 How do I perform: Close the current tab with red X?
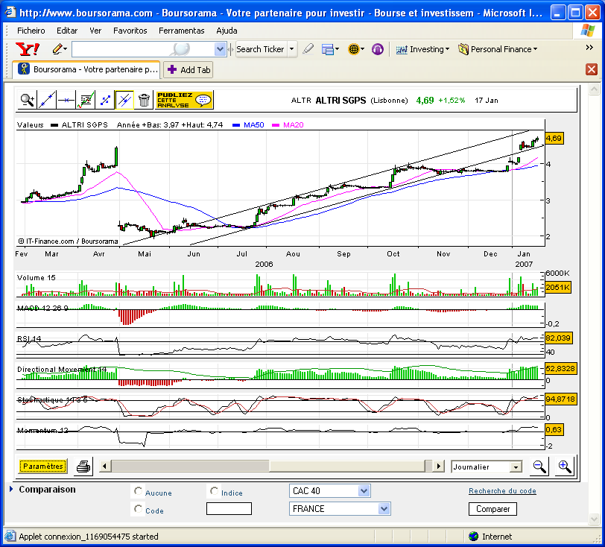pyautogui.click(x=592, y=69)
